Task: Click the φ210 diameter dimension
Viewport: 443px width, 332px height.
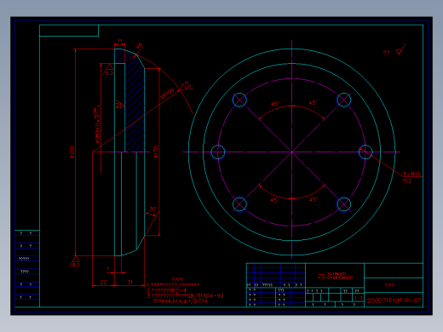Action: (x=72, y=152)
